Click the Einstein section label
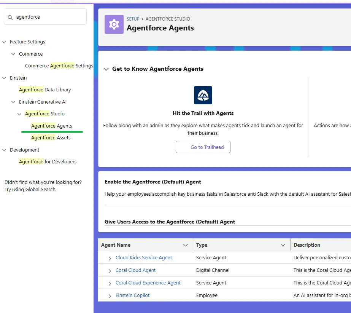Viewport: 351px width, 313px height. click(18, 78)
